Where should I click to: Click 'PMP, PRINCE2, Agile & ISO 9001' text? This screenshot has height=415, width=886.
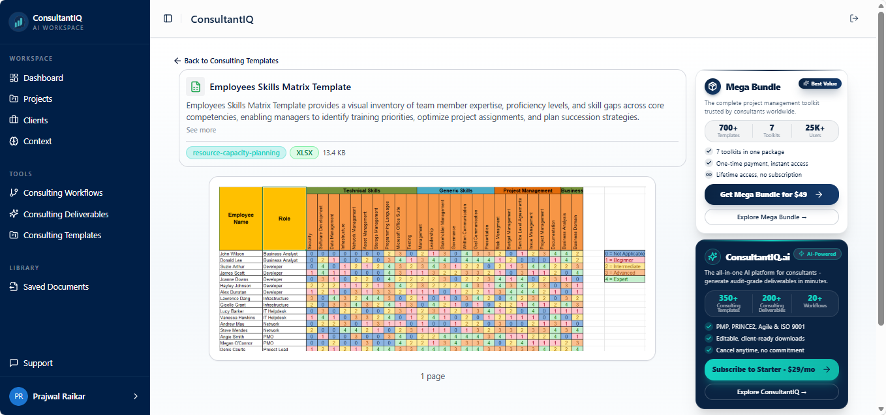[761, 327]
